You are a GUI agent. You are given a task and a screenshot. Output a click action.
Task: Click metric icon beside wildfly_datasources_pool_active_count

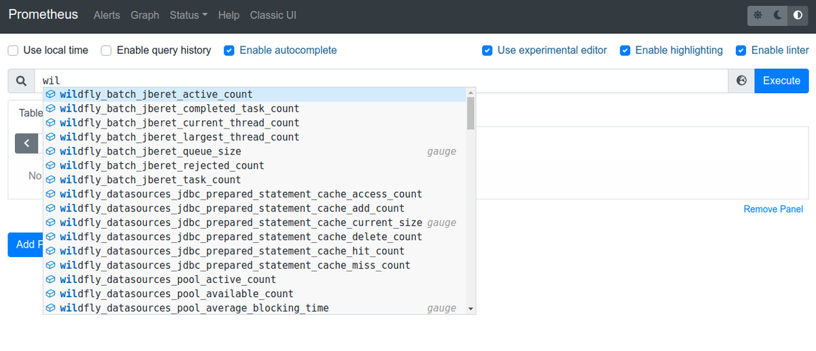[x=50, y=280]
